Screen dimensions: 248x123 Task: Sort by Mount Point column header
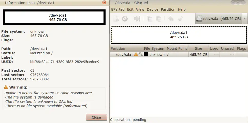click(177, 48)
